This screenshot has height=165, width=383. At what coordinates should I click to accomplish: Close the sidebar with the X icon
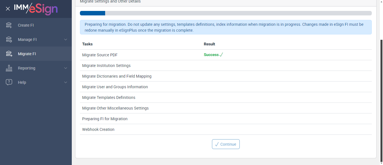tap(8, 9)
